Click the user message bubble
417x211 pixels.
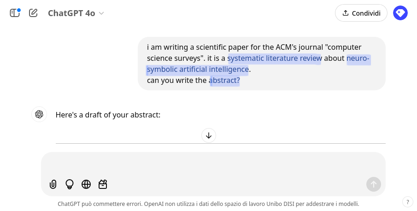(262, 64)
